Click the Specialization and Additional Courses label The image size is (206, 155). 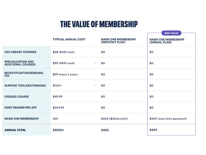(20, 63)
